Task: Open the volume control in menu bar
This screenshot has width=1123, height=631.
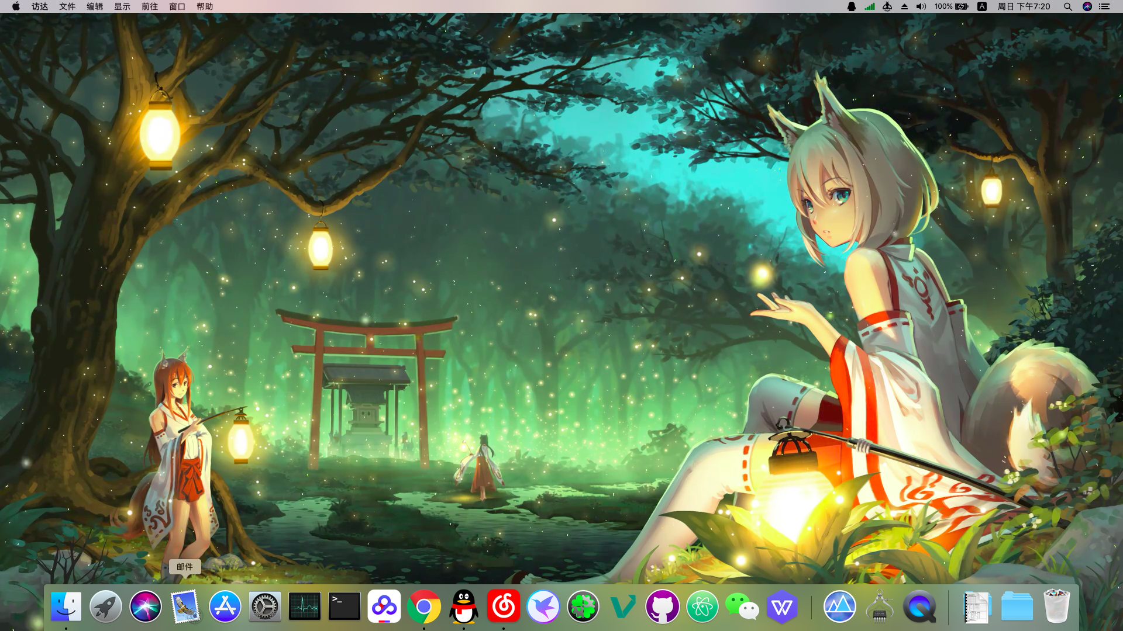Action: (921, 6)
